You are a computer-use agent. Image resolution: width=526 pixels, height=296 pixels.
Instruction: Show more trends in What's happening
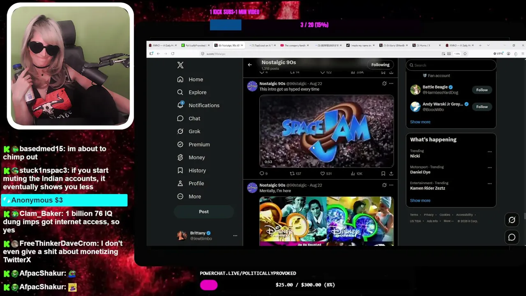pyautogui.click(x=420, y=201)
